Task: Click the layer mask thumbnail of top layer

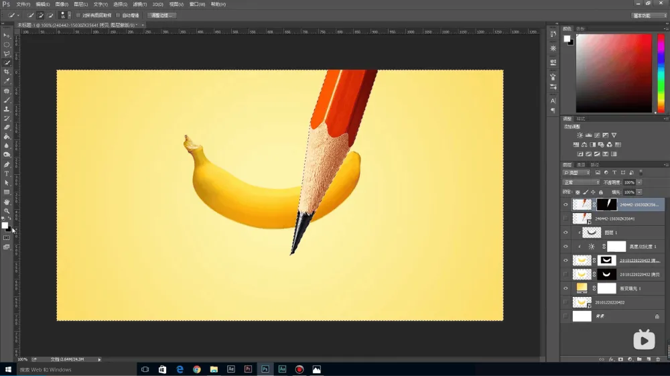Action: (x=606, y=204)
